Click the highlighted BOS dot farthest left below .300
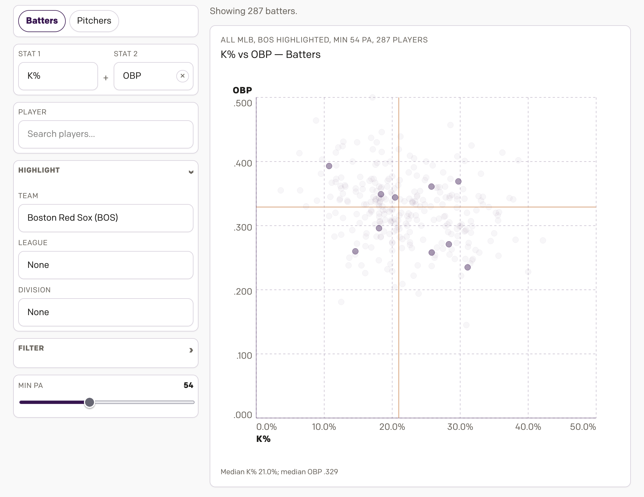Image resolution: width=644 pixels, height=497 pixels. (x=355, y=251)
